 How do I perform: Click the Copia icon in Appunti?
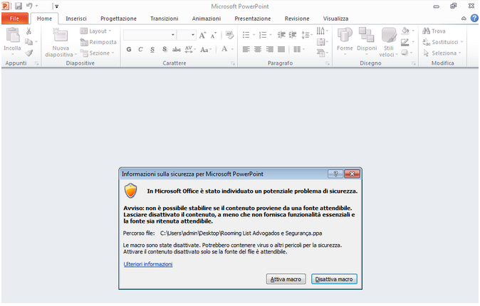[28, 42]
